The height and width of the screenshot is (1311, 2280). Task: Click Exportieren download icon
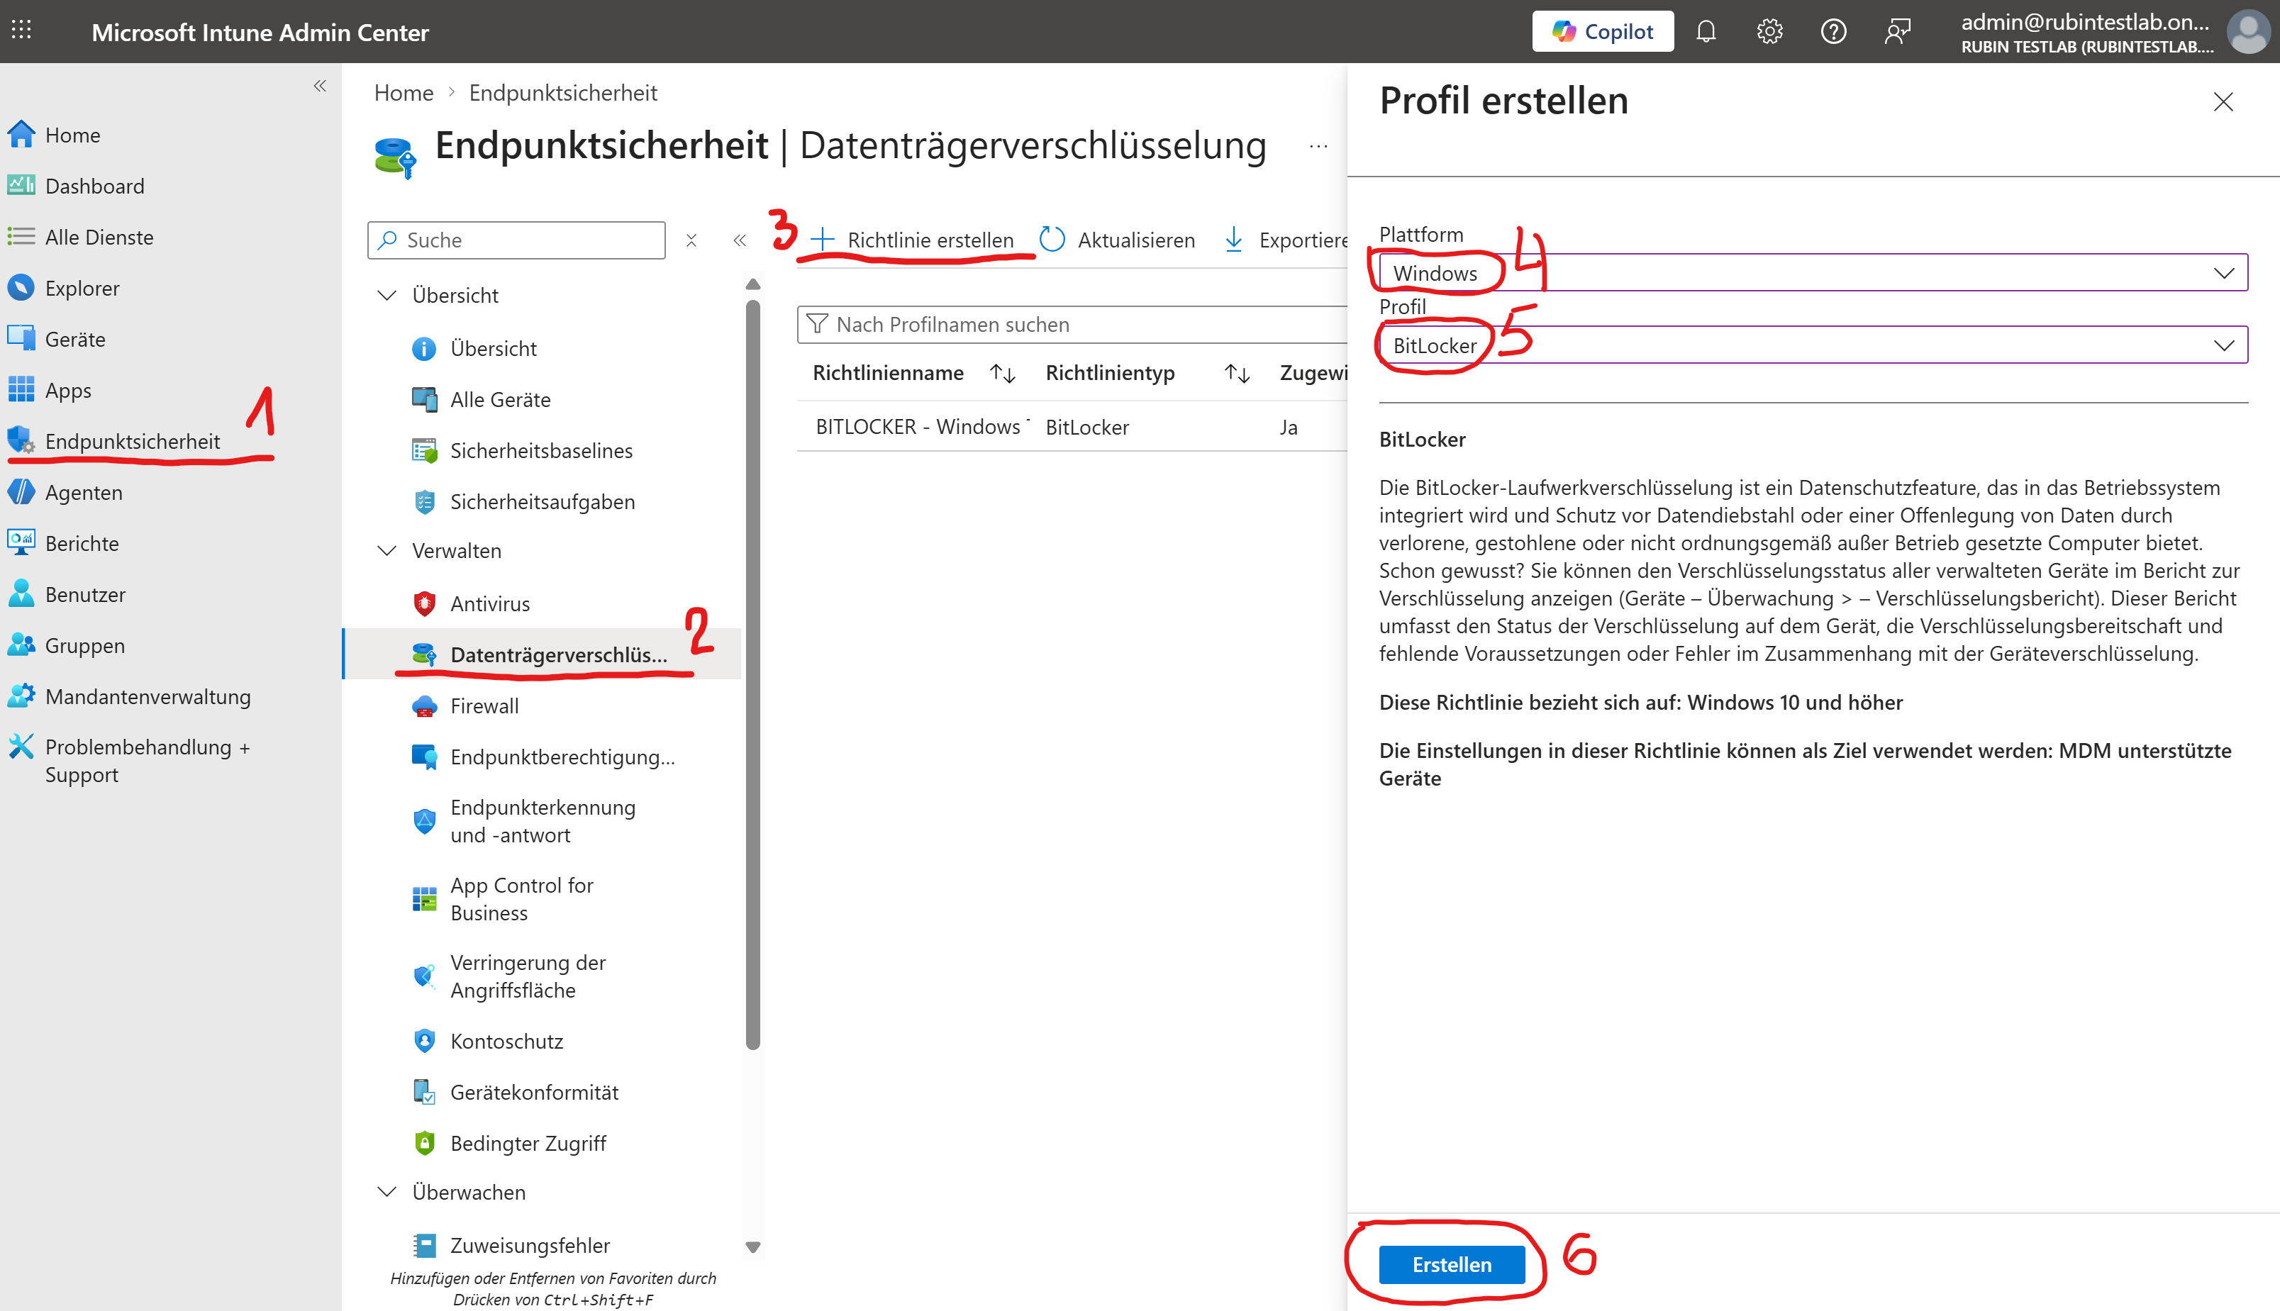point(1234,240)
